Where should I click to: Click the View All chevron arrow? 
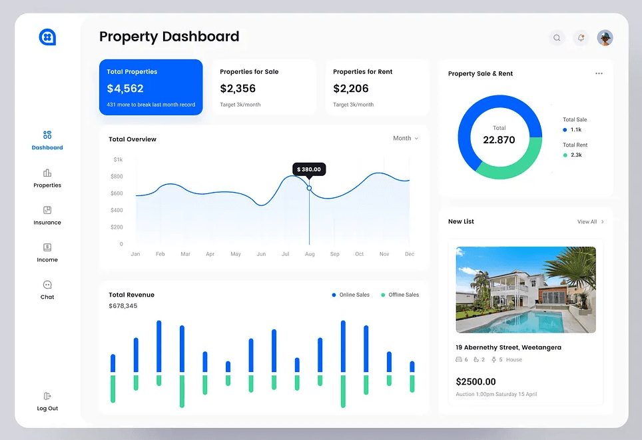(x=602, y=221)
